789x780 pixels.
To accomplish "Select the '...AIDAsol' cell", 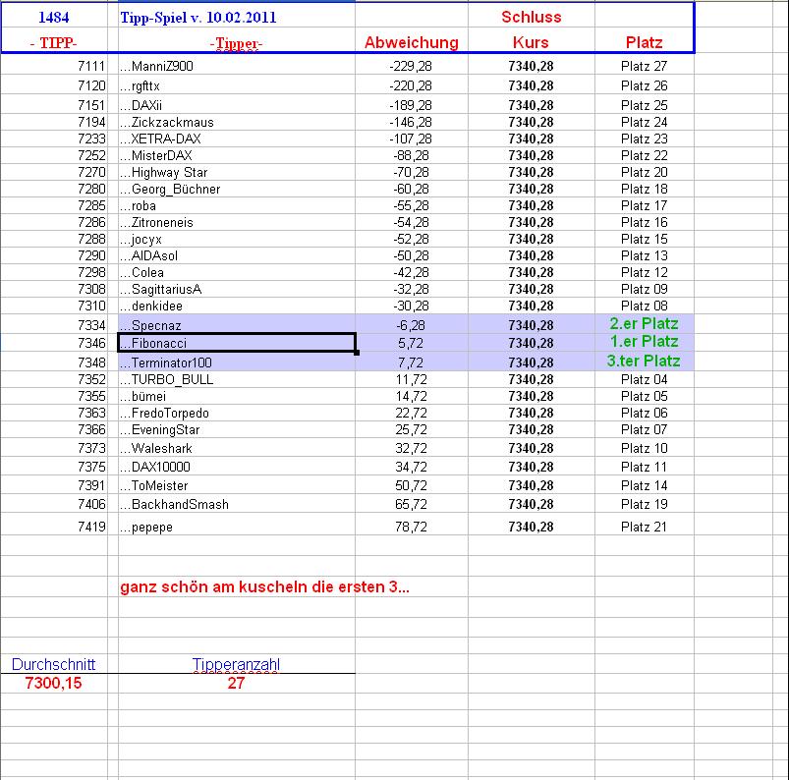I will point(237,255).
